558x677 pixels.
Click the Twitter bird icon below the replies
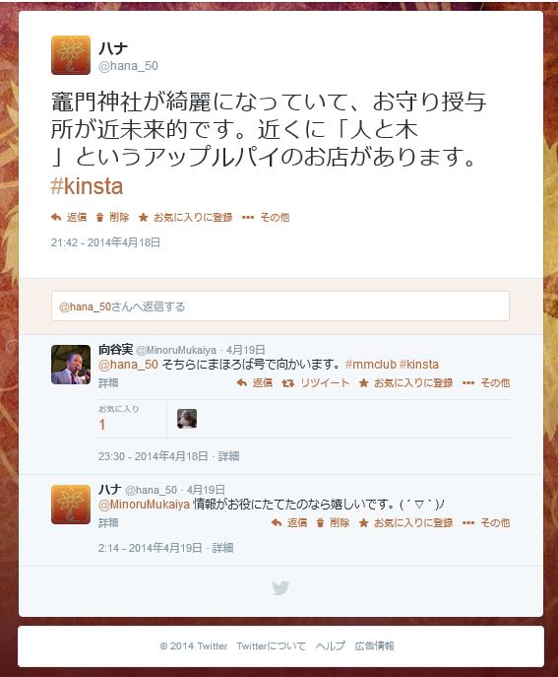pyautogui.click(x=280, y=587)
